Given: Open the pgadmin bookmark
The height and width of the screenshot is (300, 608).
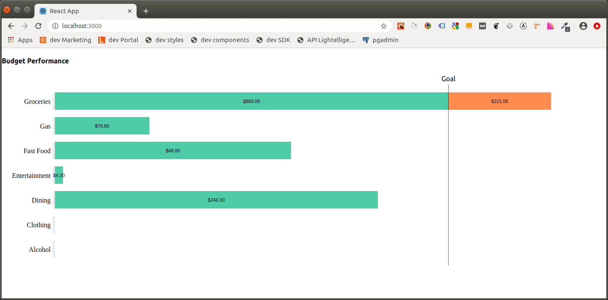Looking at the screenshot, I should 380,40.
